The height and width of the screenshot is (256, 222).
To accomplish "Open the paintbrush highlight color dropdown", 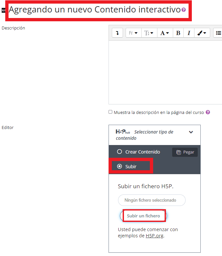I will 202,33.
